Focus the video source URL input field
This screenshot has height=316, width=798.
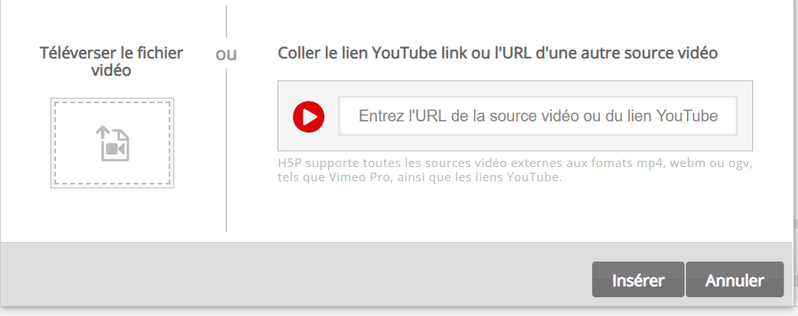point(538,116)
